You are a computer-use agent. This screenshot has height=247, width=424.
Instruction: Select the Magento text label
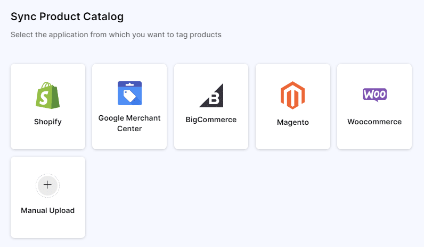[x=292, y=122]
